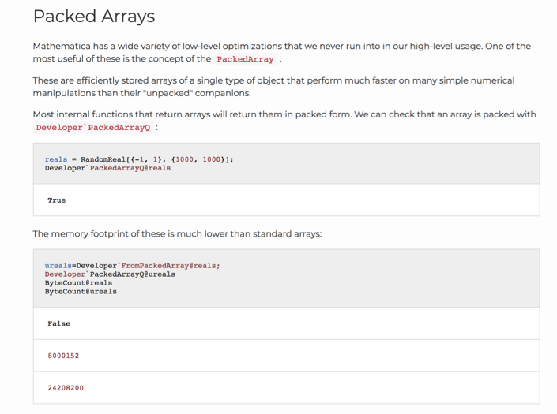This screenshot has width=557, height=414.
Task: Click the sentence 'The memory footprint of these is much lower than standard arrays:'
Action: [177, 234]
